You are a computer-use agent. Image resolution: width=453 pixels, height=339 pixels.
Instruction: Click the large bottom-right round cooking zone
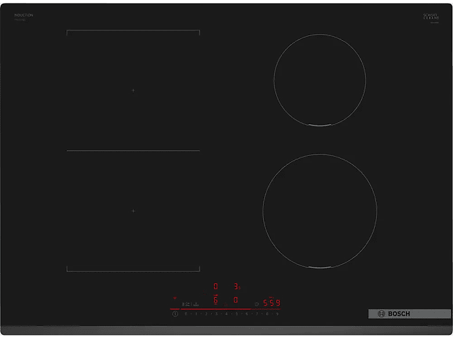(319, 211)
